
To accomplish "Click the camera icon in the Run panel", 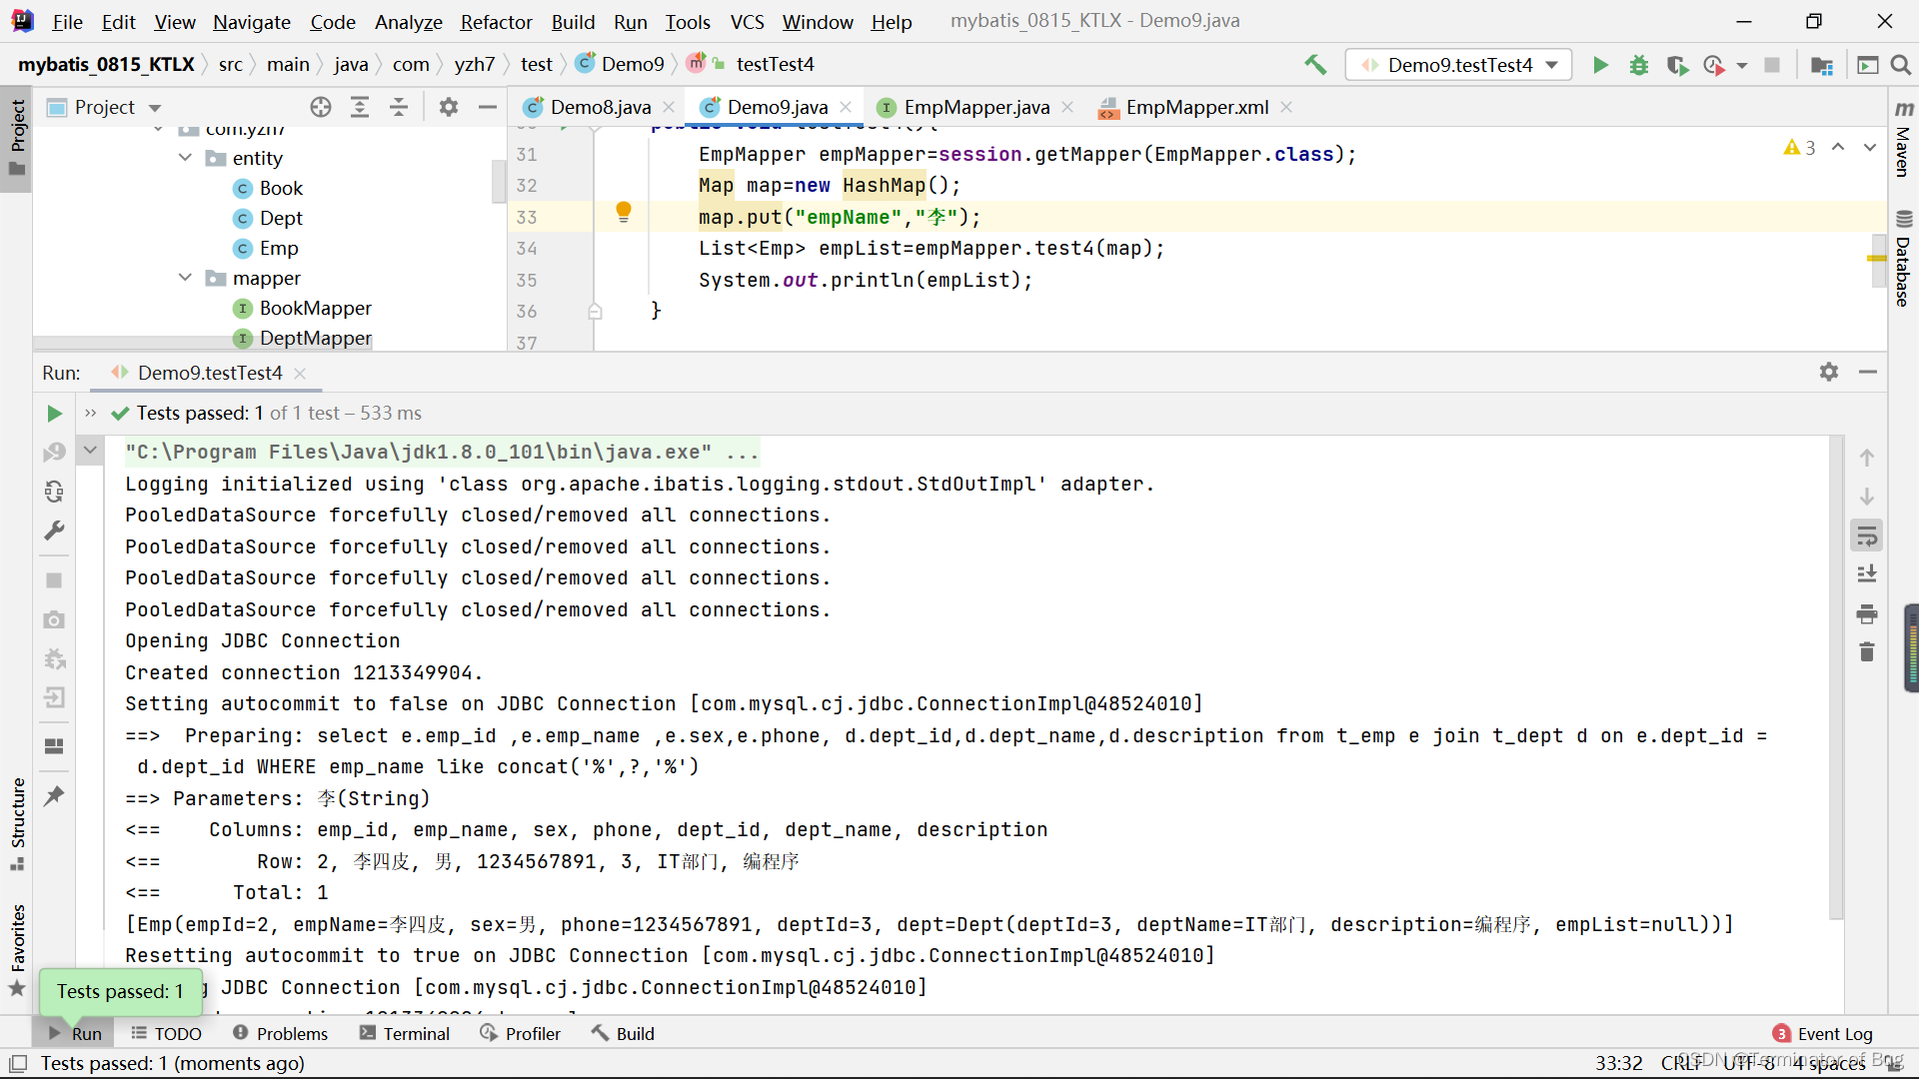I will click(54, 619).
